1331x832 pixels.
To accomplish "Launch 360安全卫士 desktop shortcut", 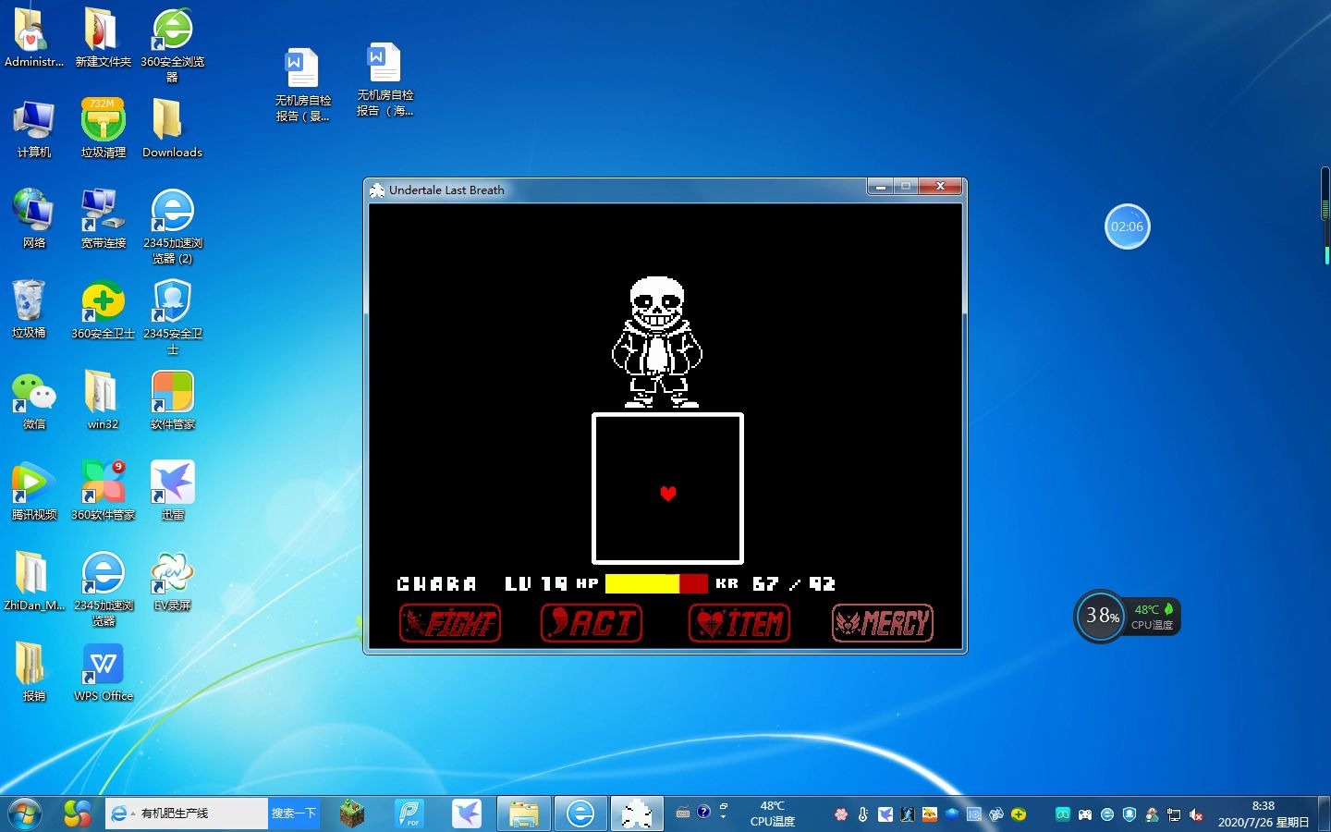I will (x=103, y=310).
